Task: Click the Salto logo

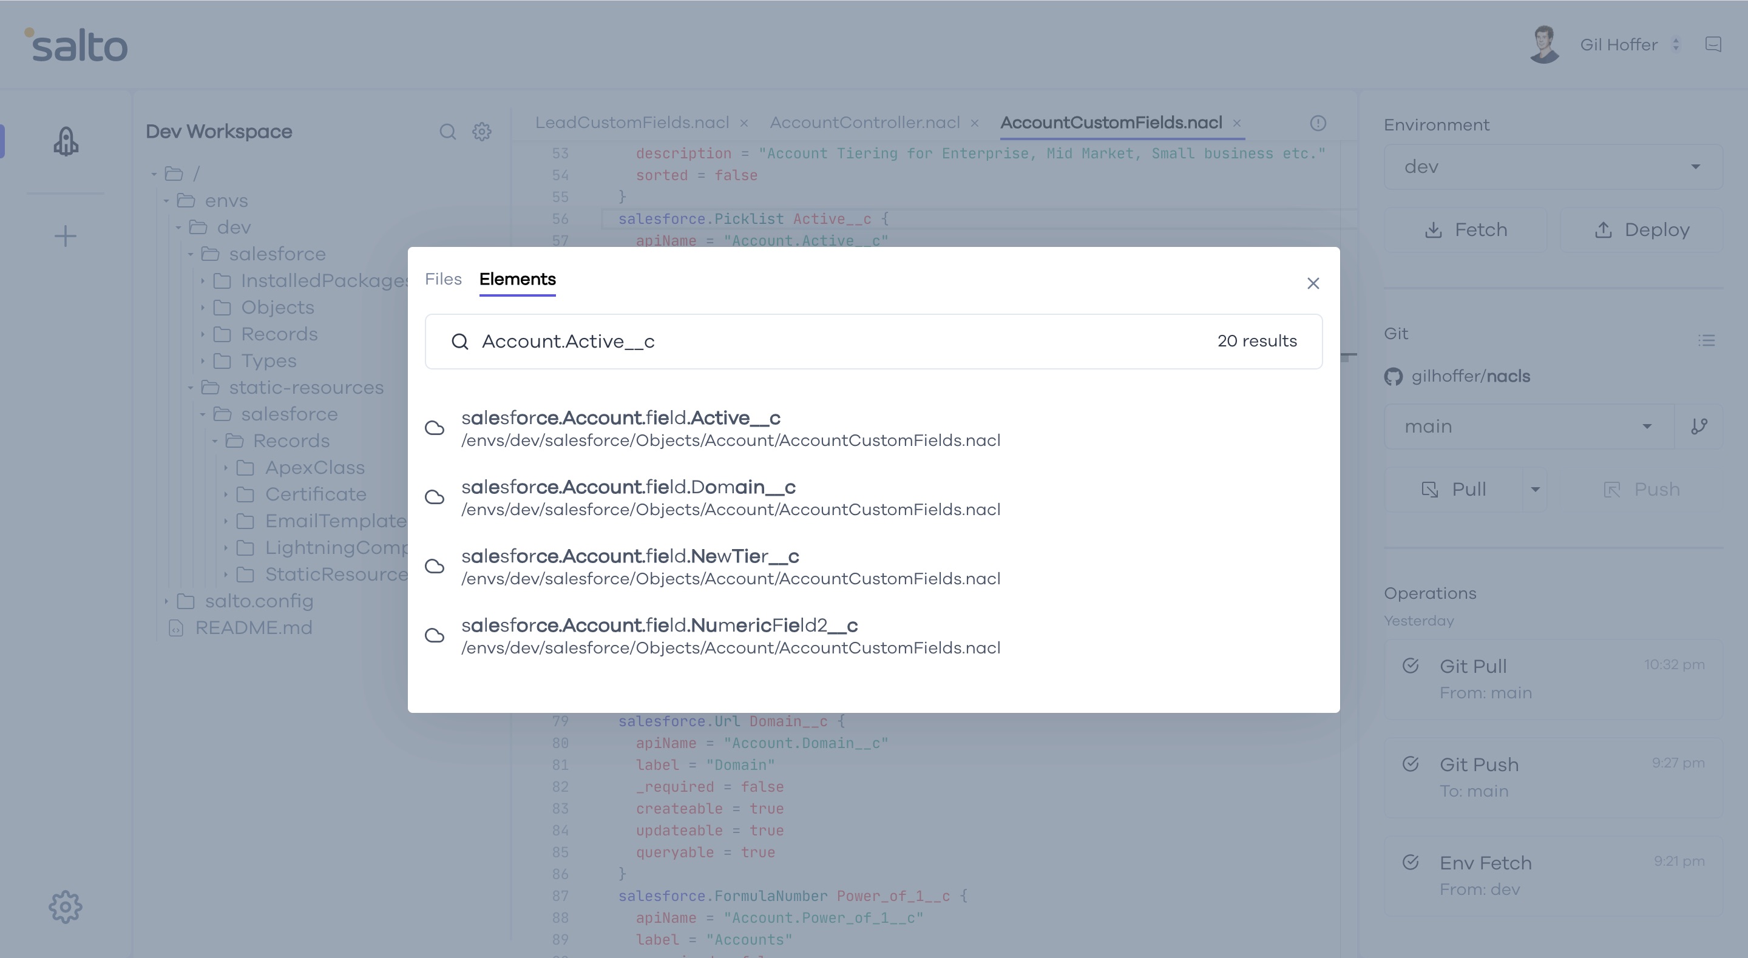Action: (x=76, y=45)
